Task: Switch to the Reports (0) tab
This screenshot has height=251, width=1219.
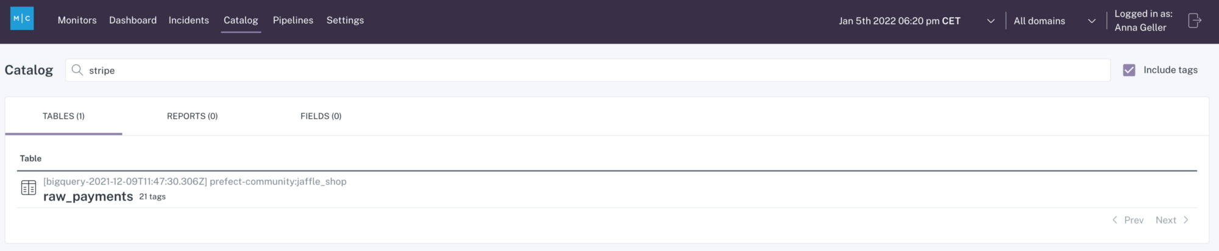Action: click(x=193, y=116)
